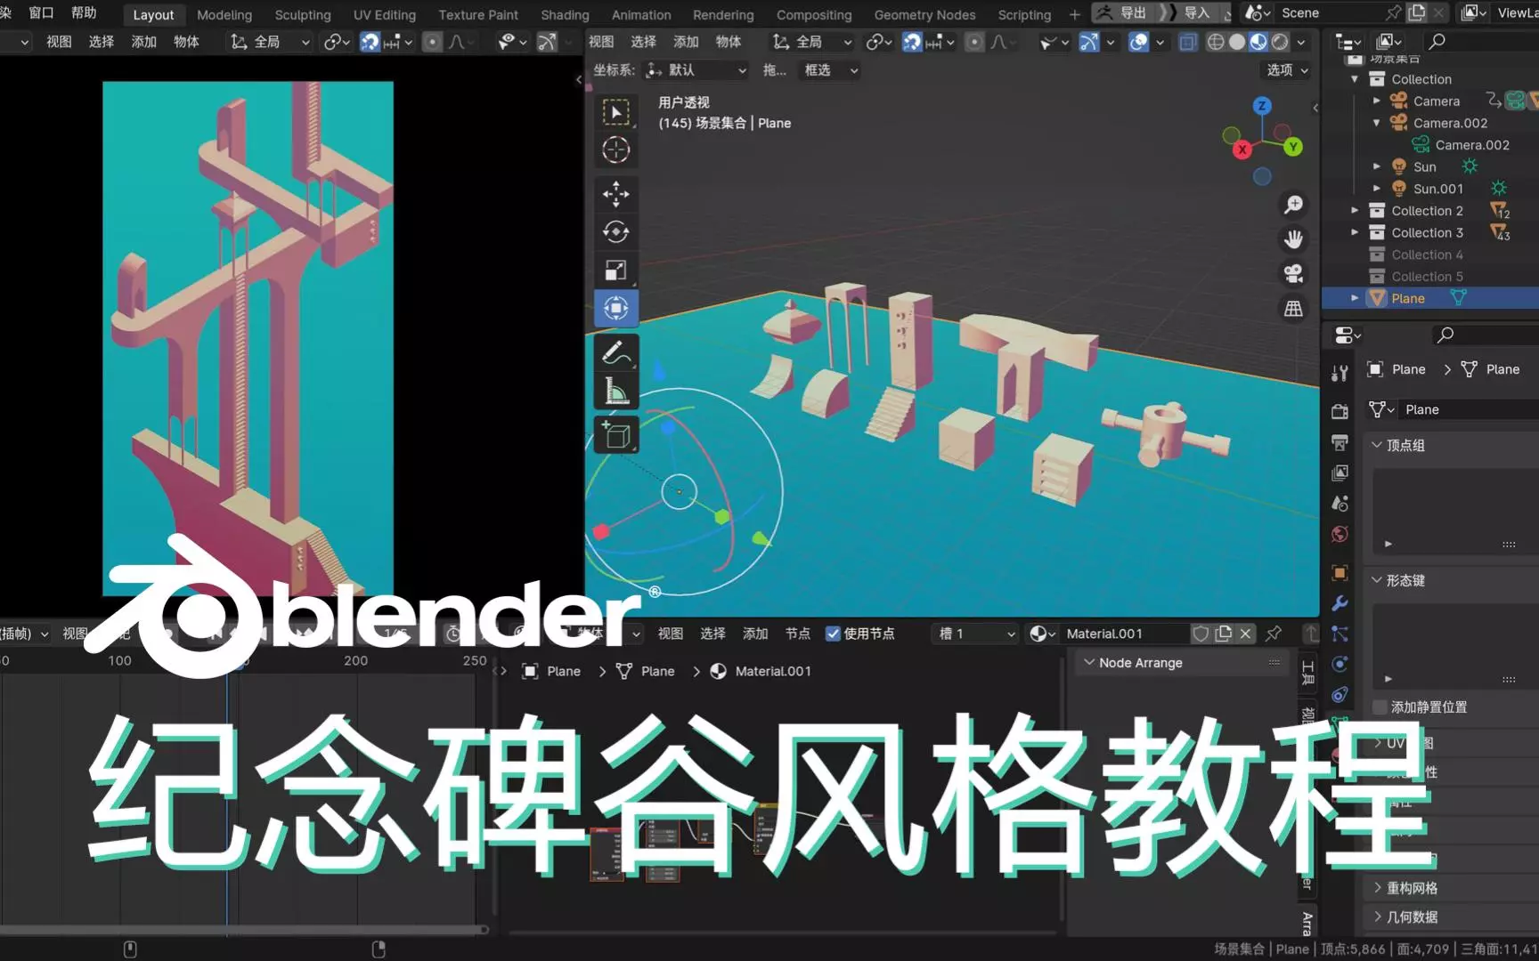This screenshot has width=1539, height=961.
Task: Expand the Sun.001 item in outliner
Action: click(x=1377, y=189)
